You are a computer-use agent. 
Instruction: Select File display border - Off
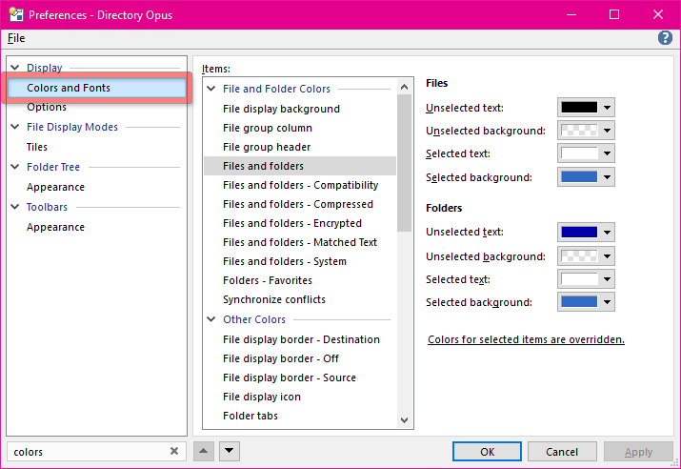tap(300, 358)
